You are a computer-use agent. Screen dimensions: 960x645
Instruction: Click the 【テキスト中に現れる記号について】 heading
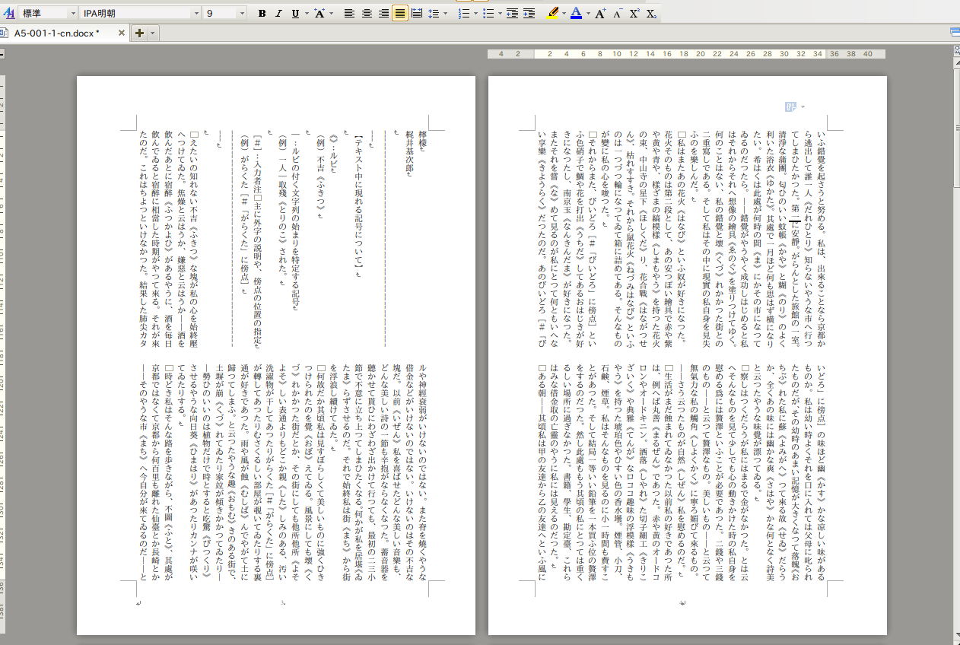pos(358,202)
